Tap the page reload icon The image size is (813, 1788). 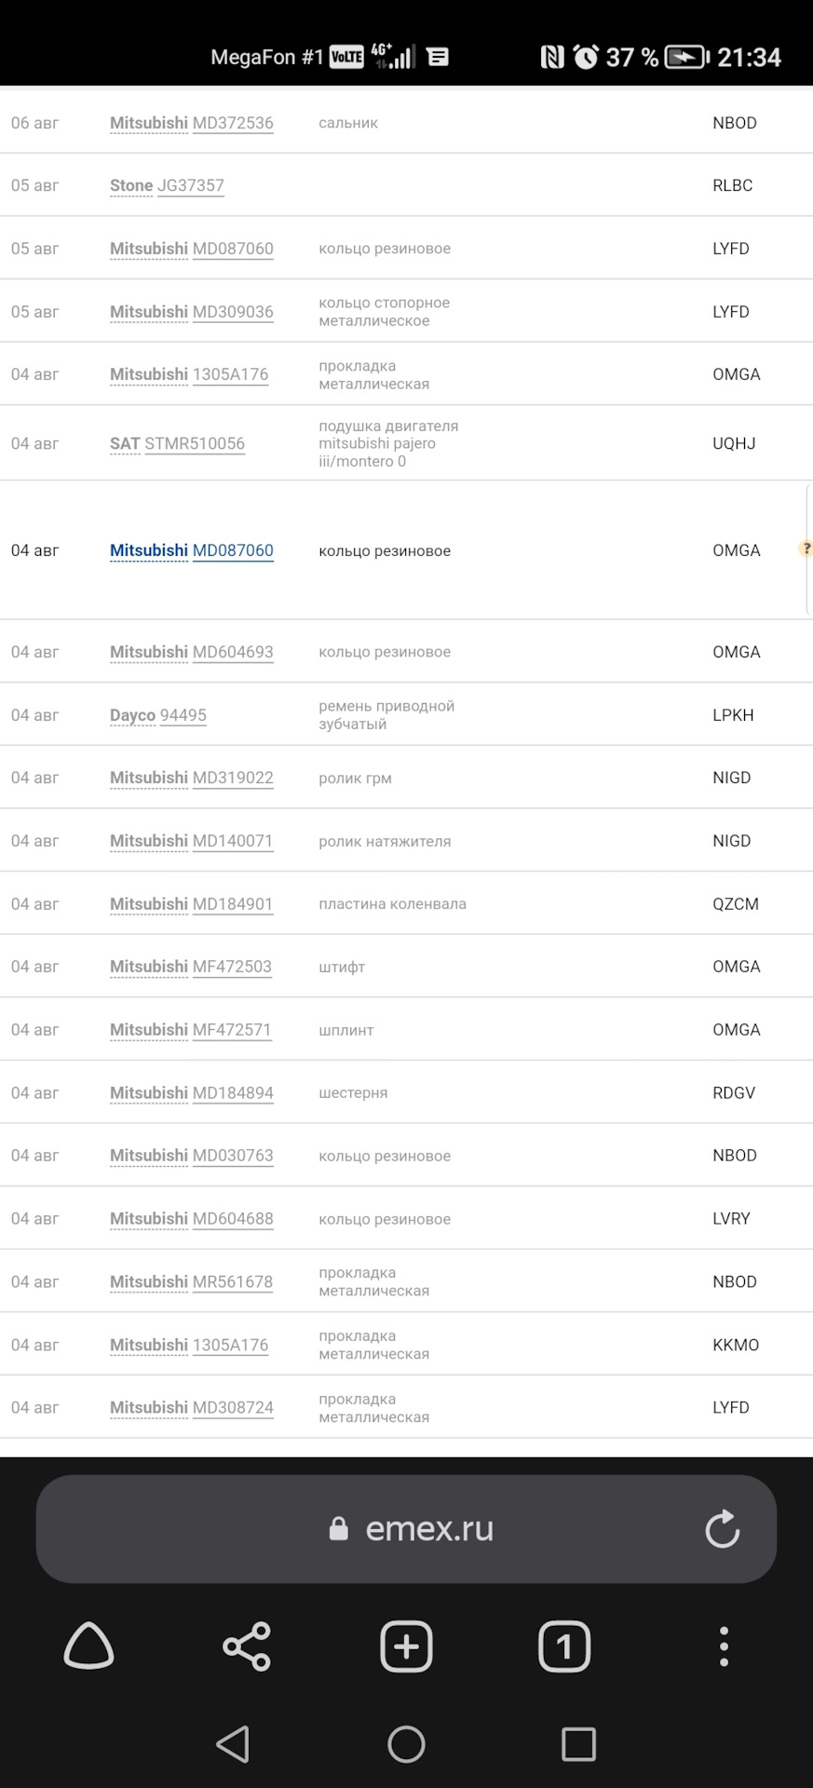pyautogui.click(x=722, y=1528)
